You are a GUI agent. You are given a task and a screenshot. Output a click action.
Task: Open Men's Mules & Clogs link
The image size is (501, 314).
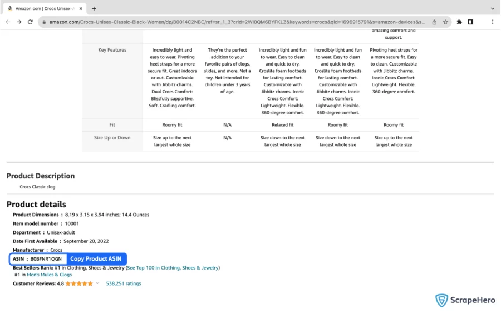49,275
